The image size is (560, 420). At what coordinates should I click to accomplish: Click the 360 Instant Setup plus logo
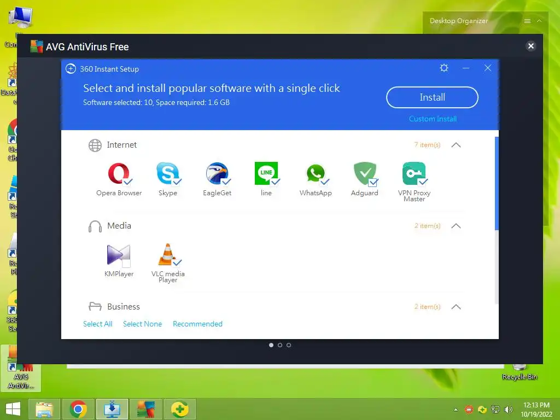pyautogui.click(x=71, y=68)
